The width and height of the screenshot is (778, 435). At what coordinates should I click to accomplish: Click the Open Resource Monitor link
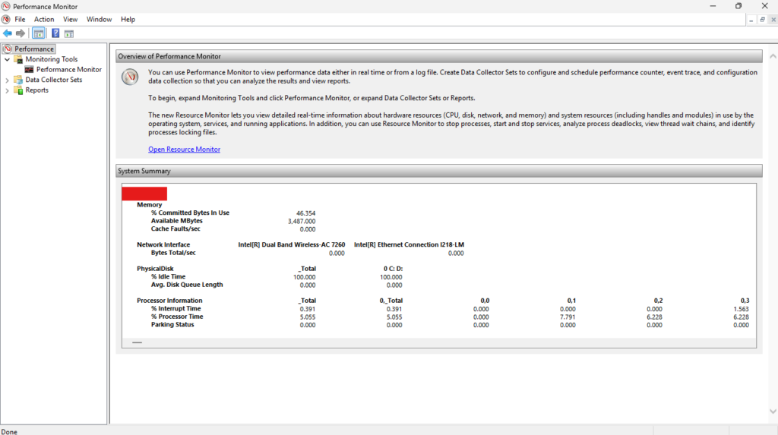(x=184, y=150)
